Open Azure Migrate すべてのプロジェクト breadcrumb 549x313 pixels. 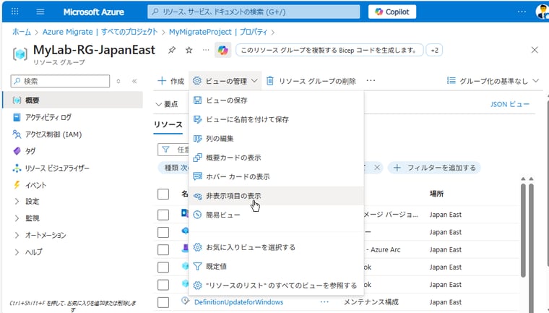(100, 32)
